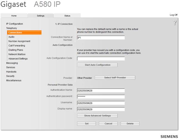Click the Start Auto Configuration button
Image resolution: width=179 pixels, height=139 pixels.
[x=97, y=65]
